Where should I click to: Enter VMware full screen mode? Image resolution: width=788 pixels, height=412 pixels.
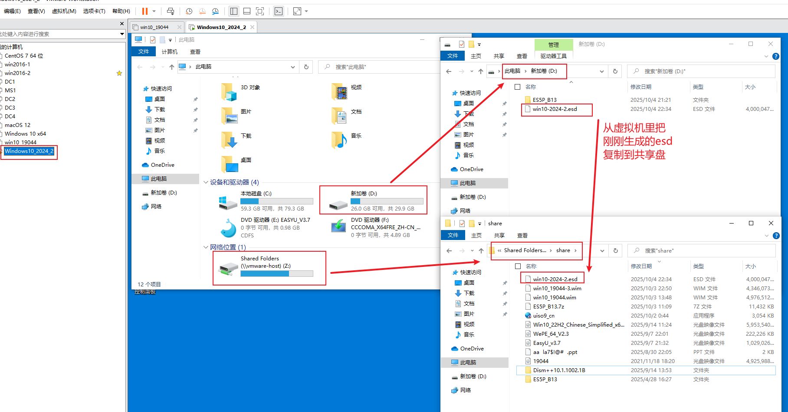point(260,11)
